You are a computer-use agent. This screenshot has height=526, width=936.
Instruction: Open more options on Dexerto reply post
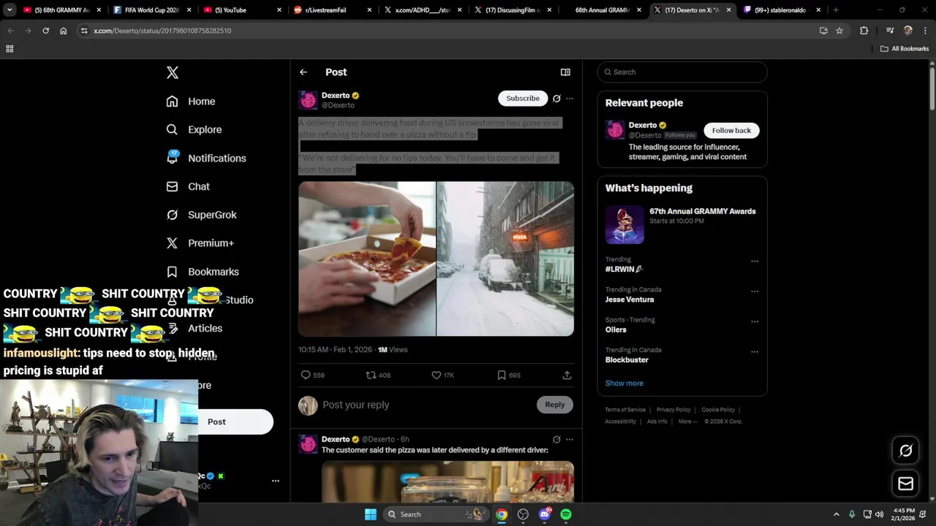570,439
